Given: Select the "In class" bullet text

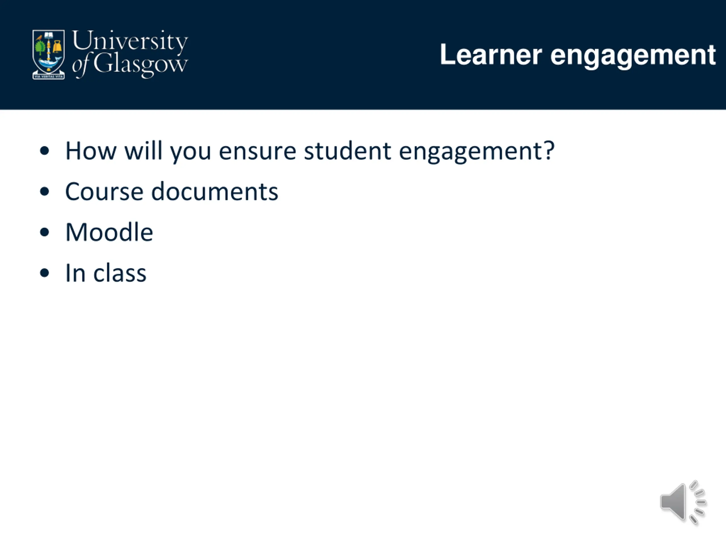Looking at the screenshot, I should click(106, 273).
